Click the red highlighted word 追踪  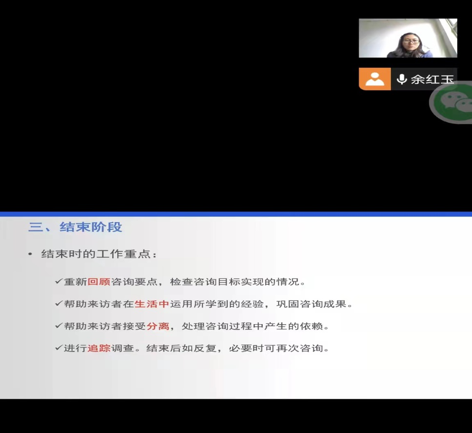(x=99, y=349)
